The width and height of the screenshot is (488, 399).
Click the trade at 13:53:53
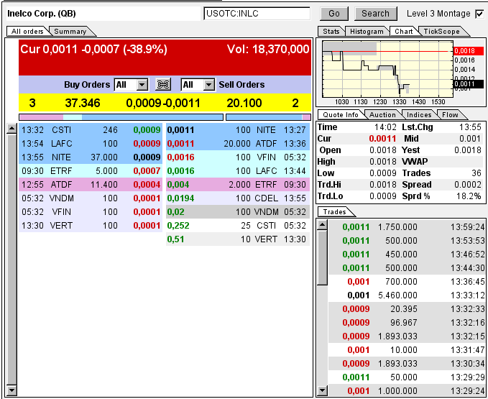pos(407,241)
